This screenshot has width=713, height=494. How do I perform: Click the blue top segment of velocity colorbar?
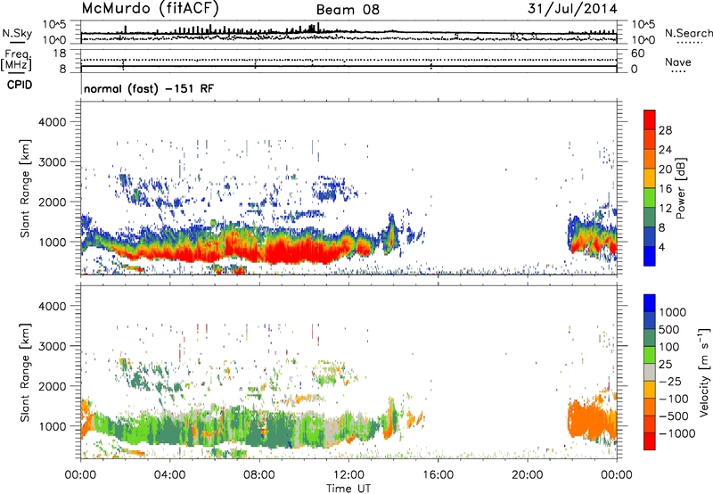[650, 303]
